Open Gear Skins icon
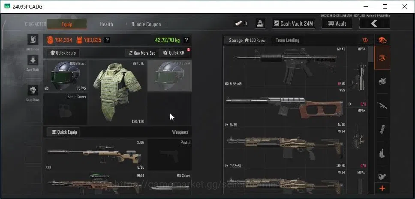 33,90
